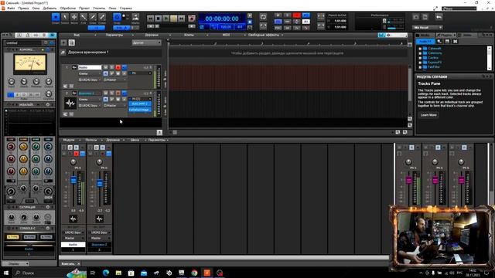This screenshot has height=278, width=495.
Task: Open Chrome from the taskbar
Action: [x=194, y=273]
